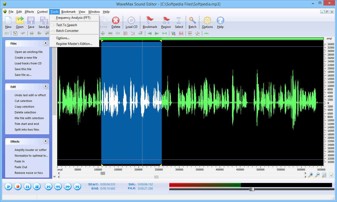Click 'Copy selection' link
This screenshot has width=337, height=202.
24,107
